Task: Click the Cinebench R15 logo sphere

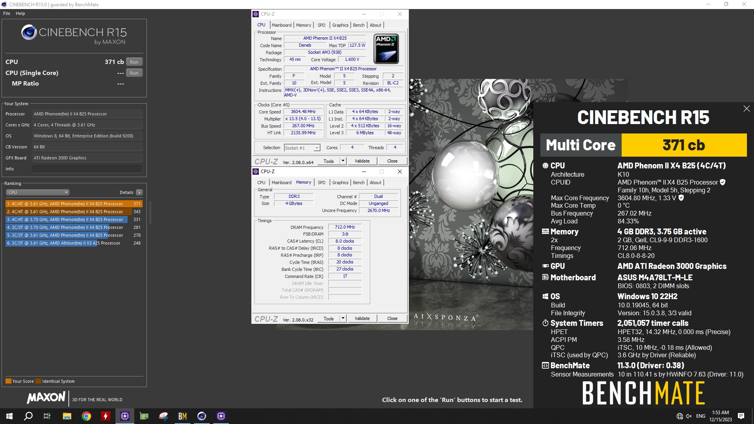Action: (x=29, y=32)
